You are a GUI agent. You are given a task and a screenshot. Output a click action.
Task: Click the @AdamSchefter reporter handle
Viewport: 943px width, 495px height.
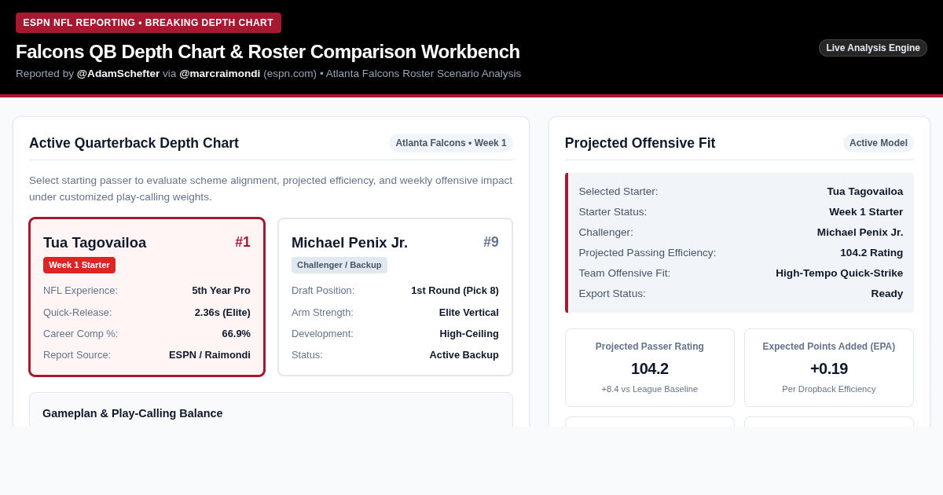[118, 74]
